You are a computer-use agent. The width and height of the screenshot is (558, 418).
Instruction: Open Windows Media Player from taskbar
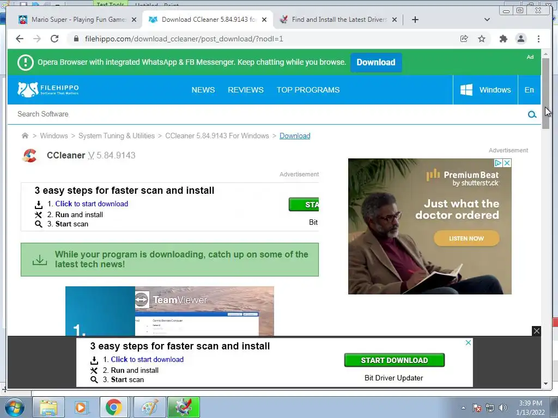(81, 407)
